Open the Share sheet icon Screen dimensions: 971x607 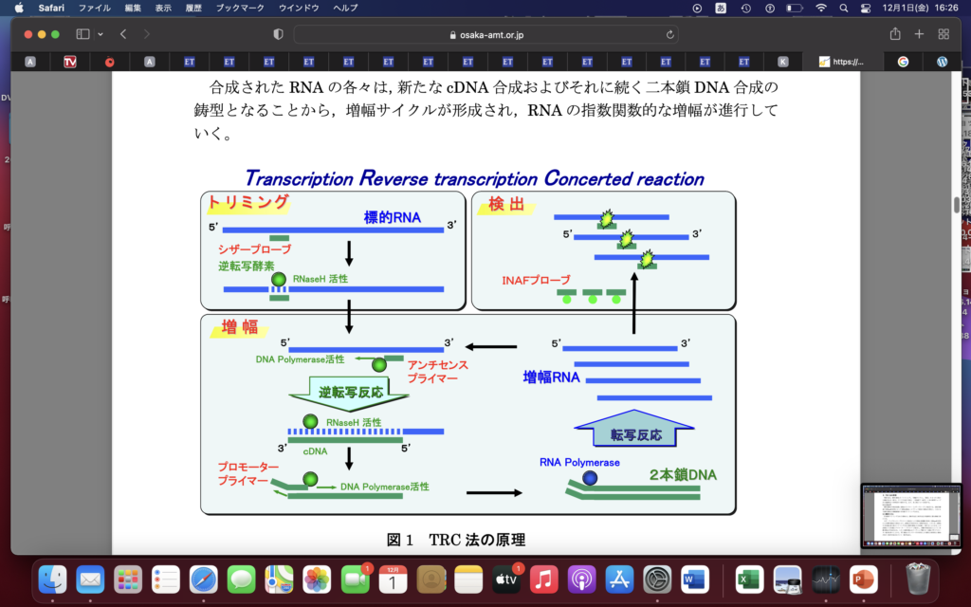(x=895, y=34)
